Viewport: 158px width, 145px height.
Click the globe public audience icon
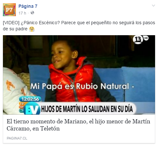[x=32, y=13]
